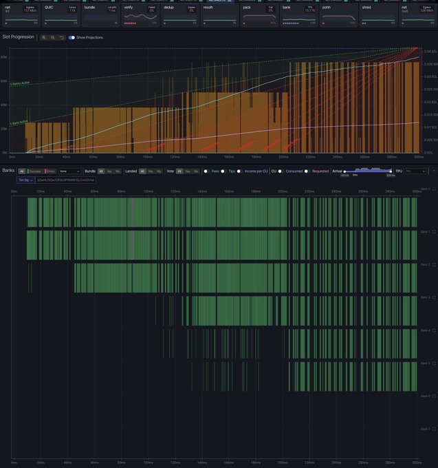The image size is (438, 468).
Task: Set Landed filter to No
Action: pos(159,171)
